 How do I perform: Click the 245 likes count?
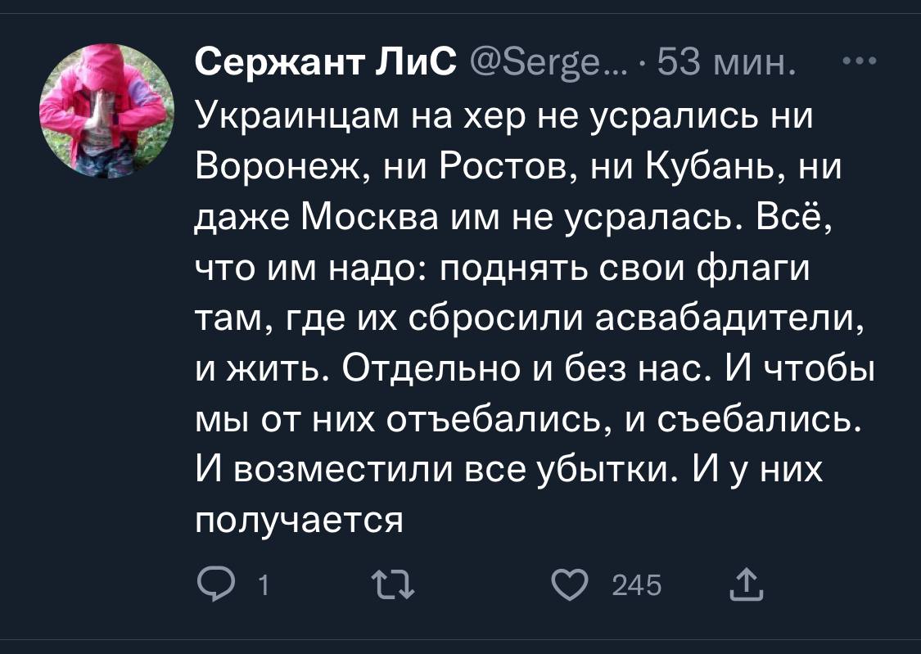pos(637,585)
